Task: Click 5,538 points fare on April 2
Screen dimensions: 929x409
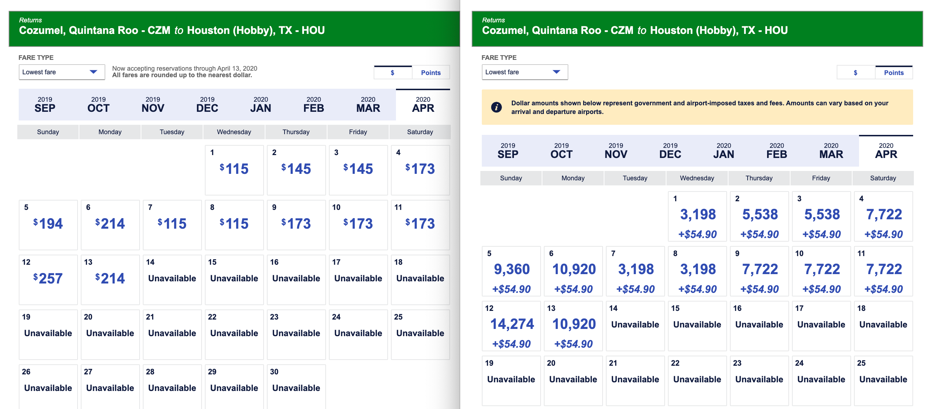Action: pyautogui.click(x=760, y=215)
